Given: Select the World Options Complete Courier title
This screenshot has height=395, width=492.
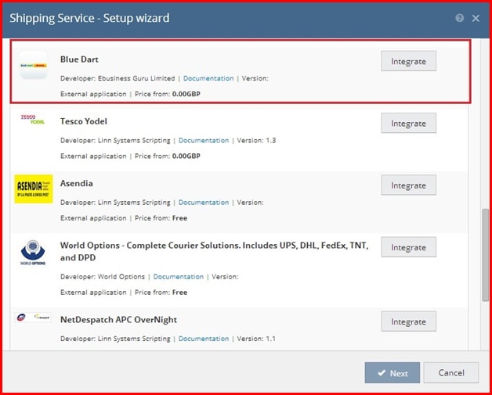Looking at the screenshot, I should (215, 251).
